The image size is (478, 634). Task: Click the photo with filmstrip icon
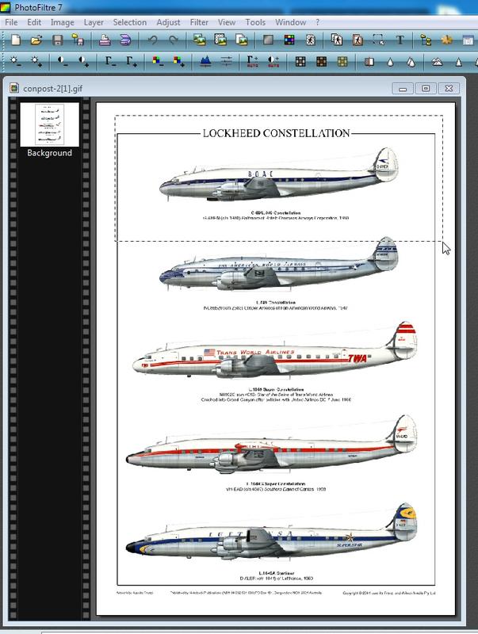220,40
